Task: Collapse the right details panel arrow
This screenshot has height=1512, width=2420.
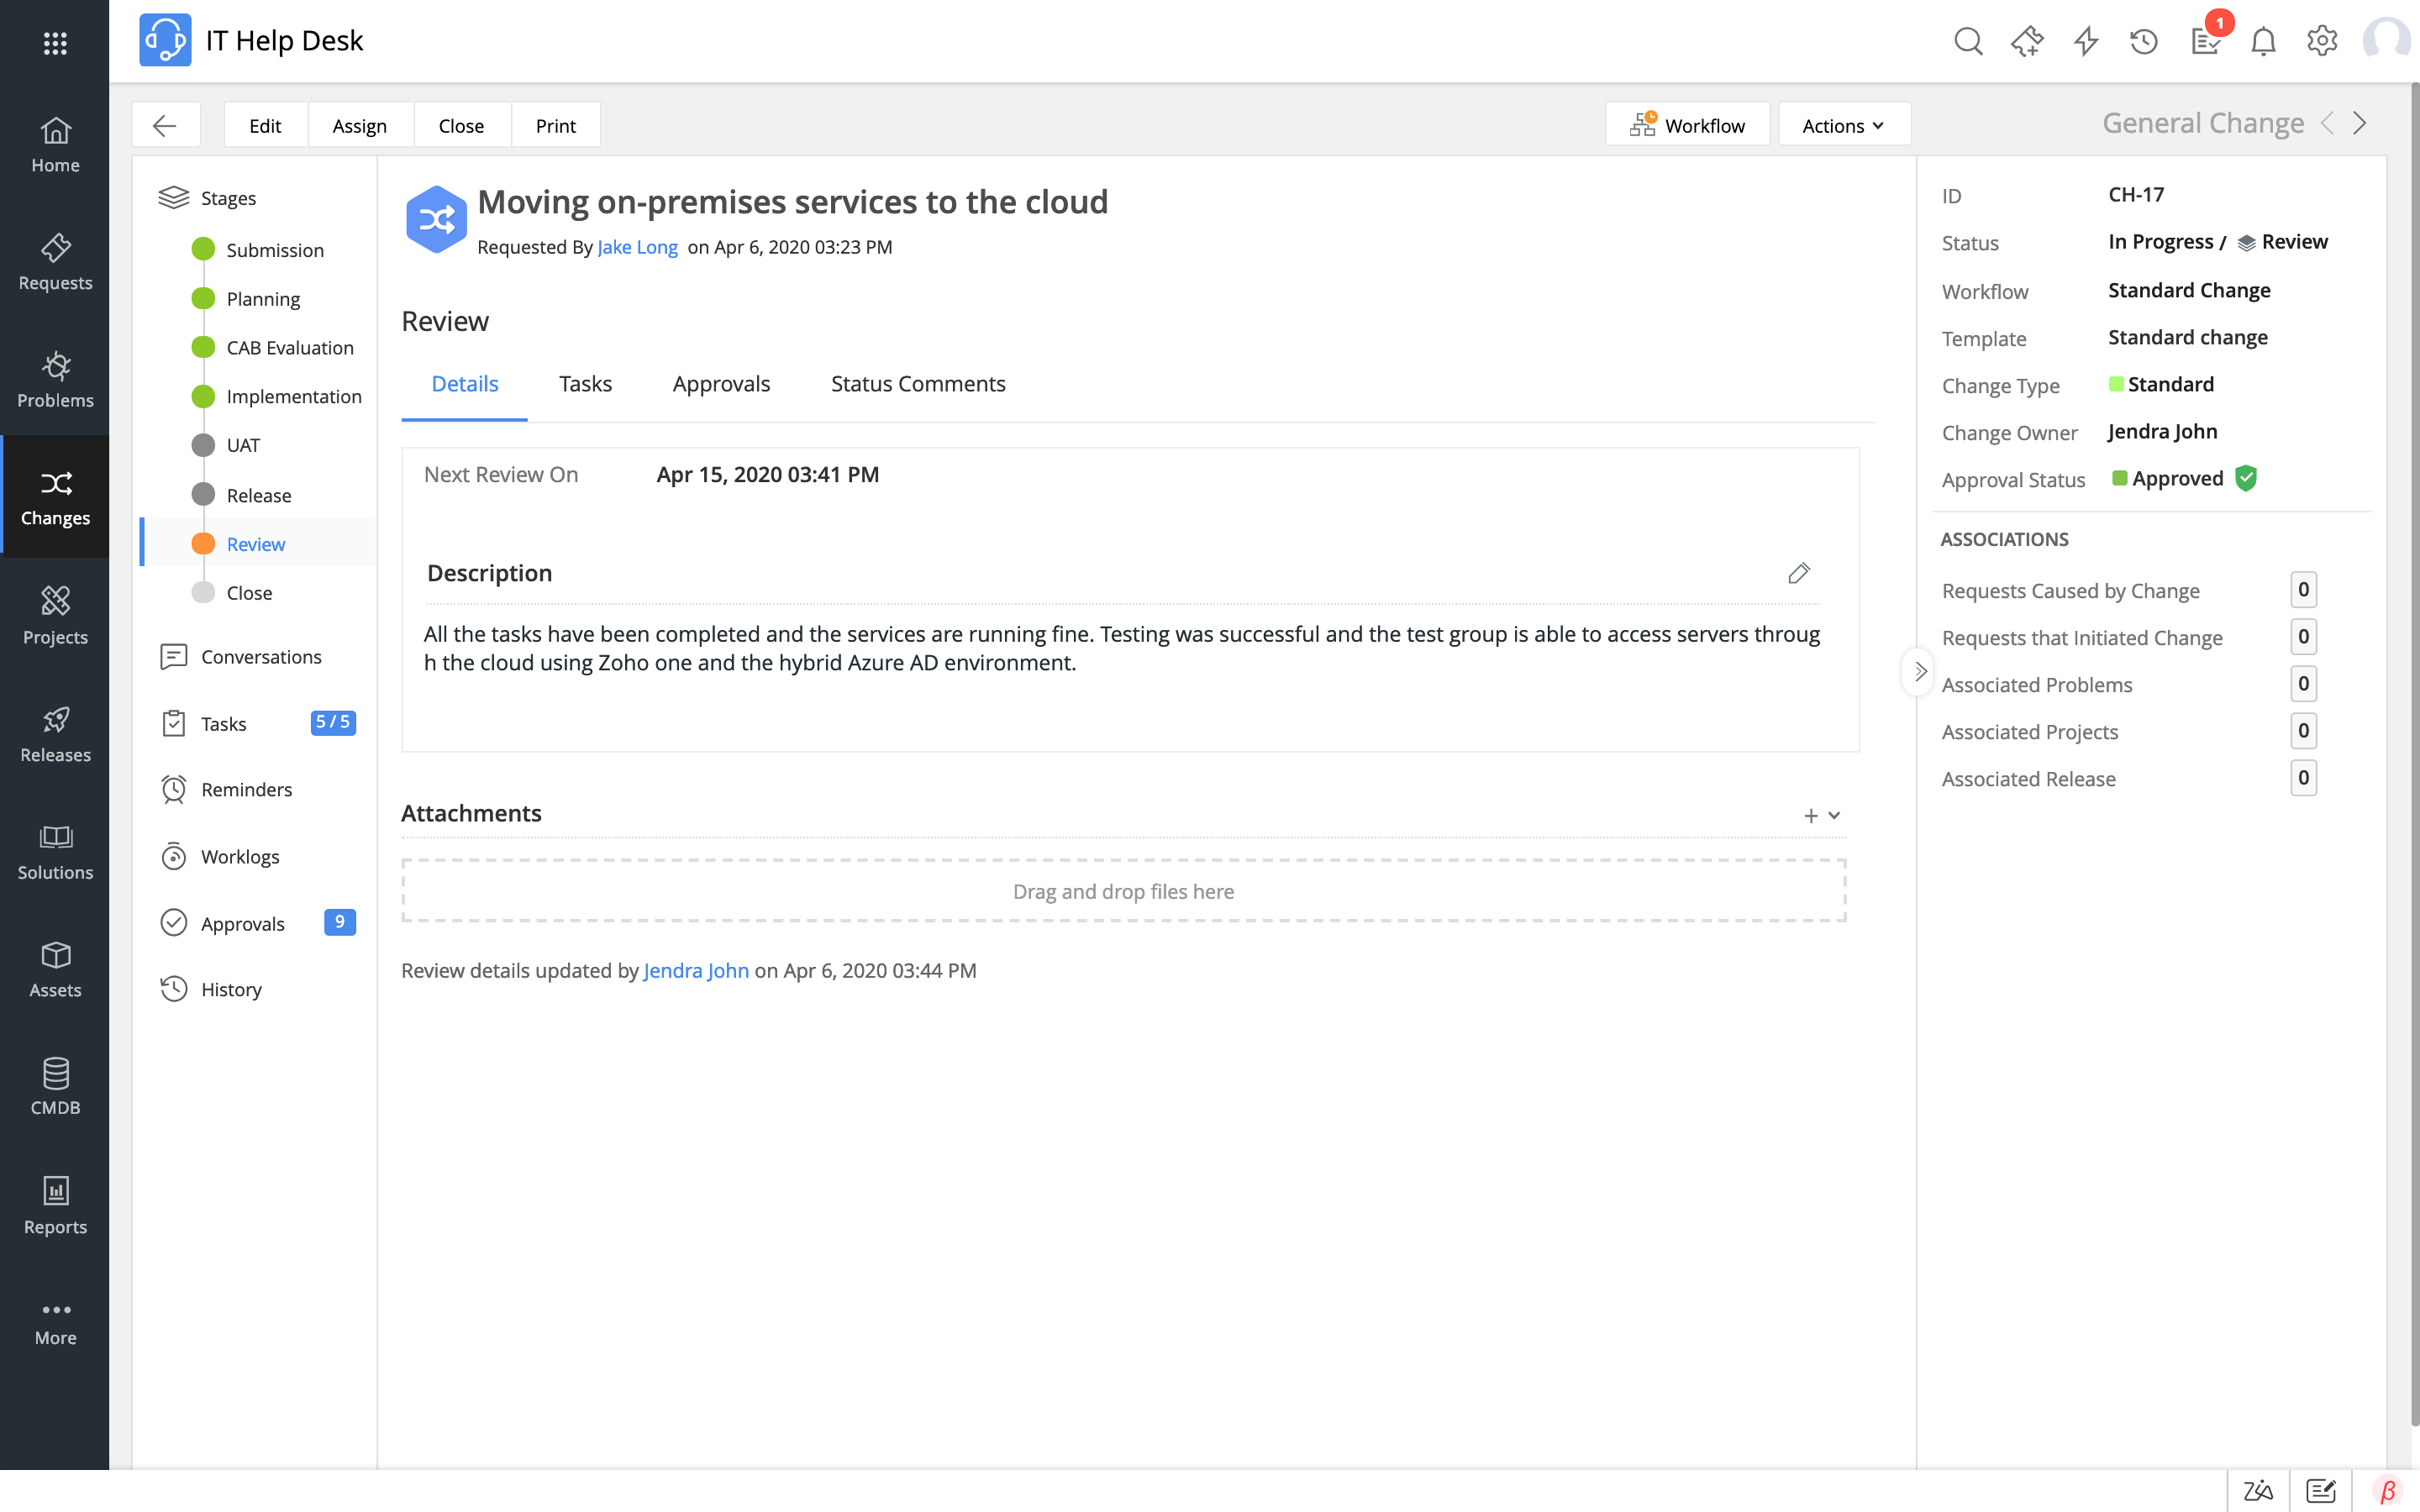Action: click(1920, 671)
